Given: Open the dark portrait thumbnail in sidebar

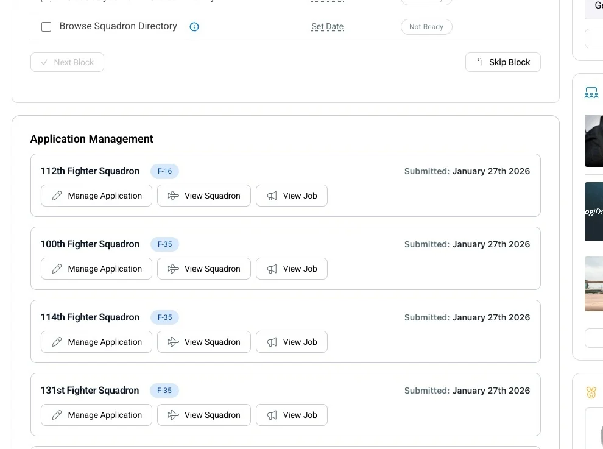Looking at the screenshot, I should [x=594, y=141].
